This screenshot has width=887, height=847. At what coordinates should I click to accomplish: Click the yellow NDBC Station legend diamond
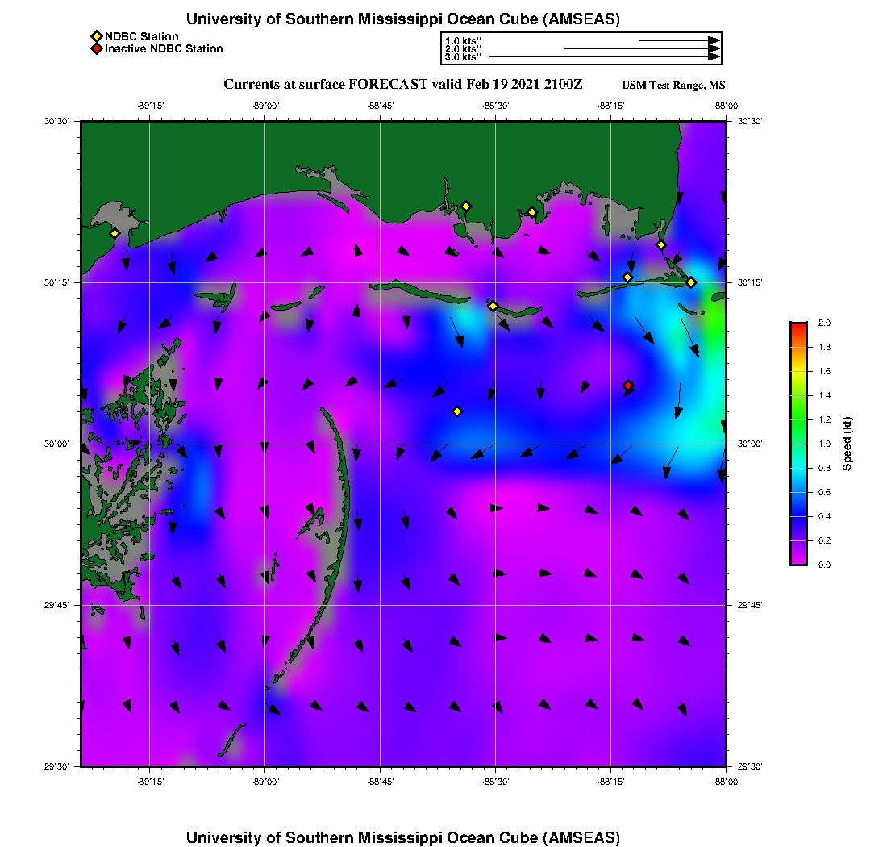96,36
